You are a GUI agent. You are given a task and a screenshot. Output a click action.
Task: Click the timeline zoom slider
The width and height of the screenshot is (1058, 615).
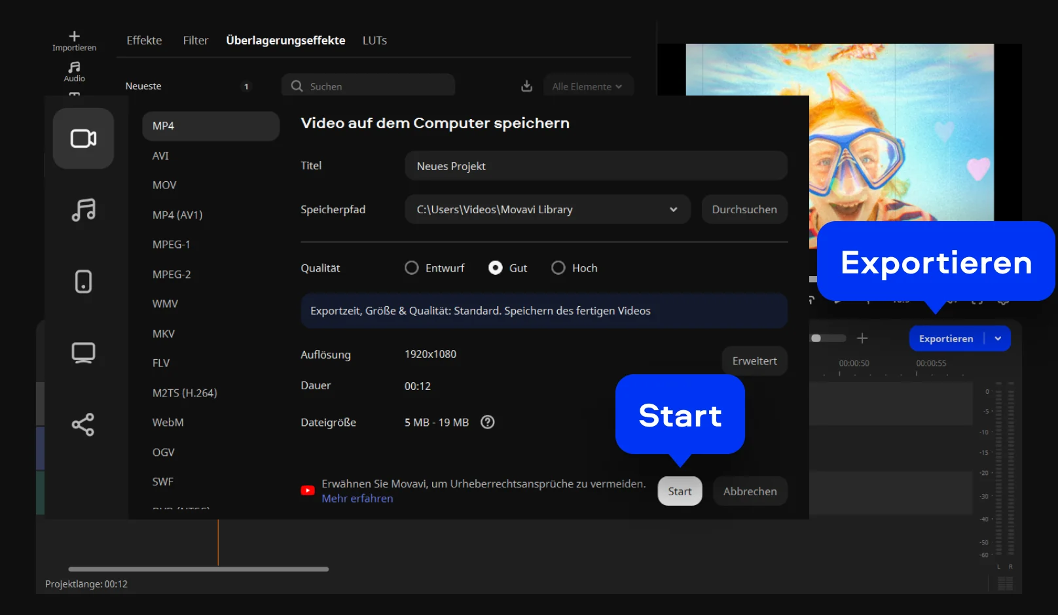pyautogui.click(x=828, y=338)
